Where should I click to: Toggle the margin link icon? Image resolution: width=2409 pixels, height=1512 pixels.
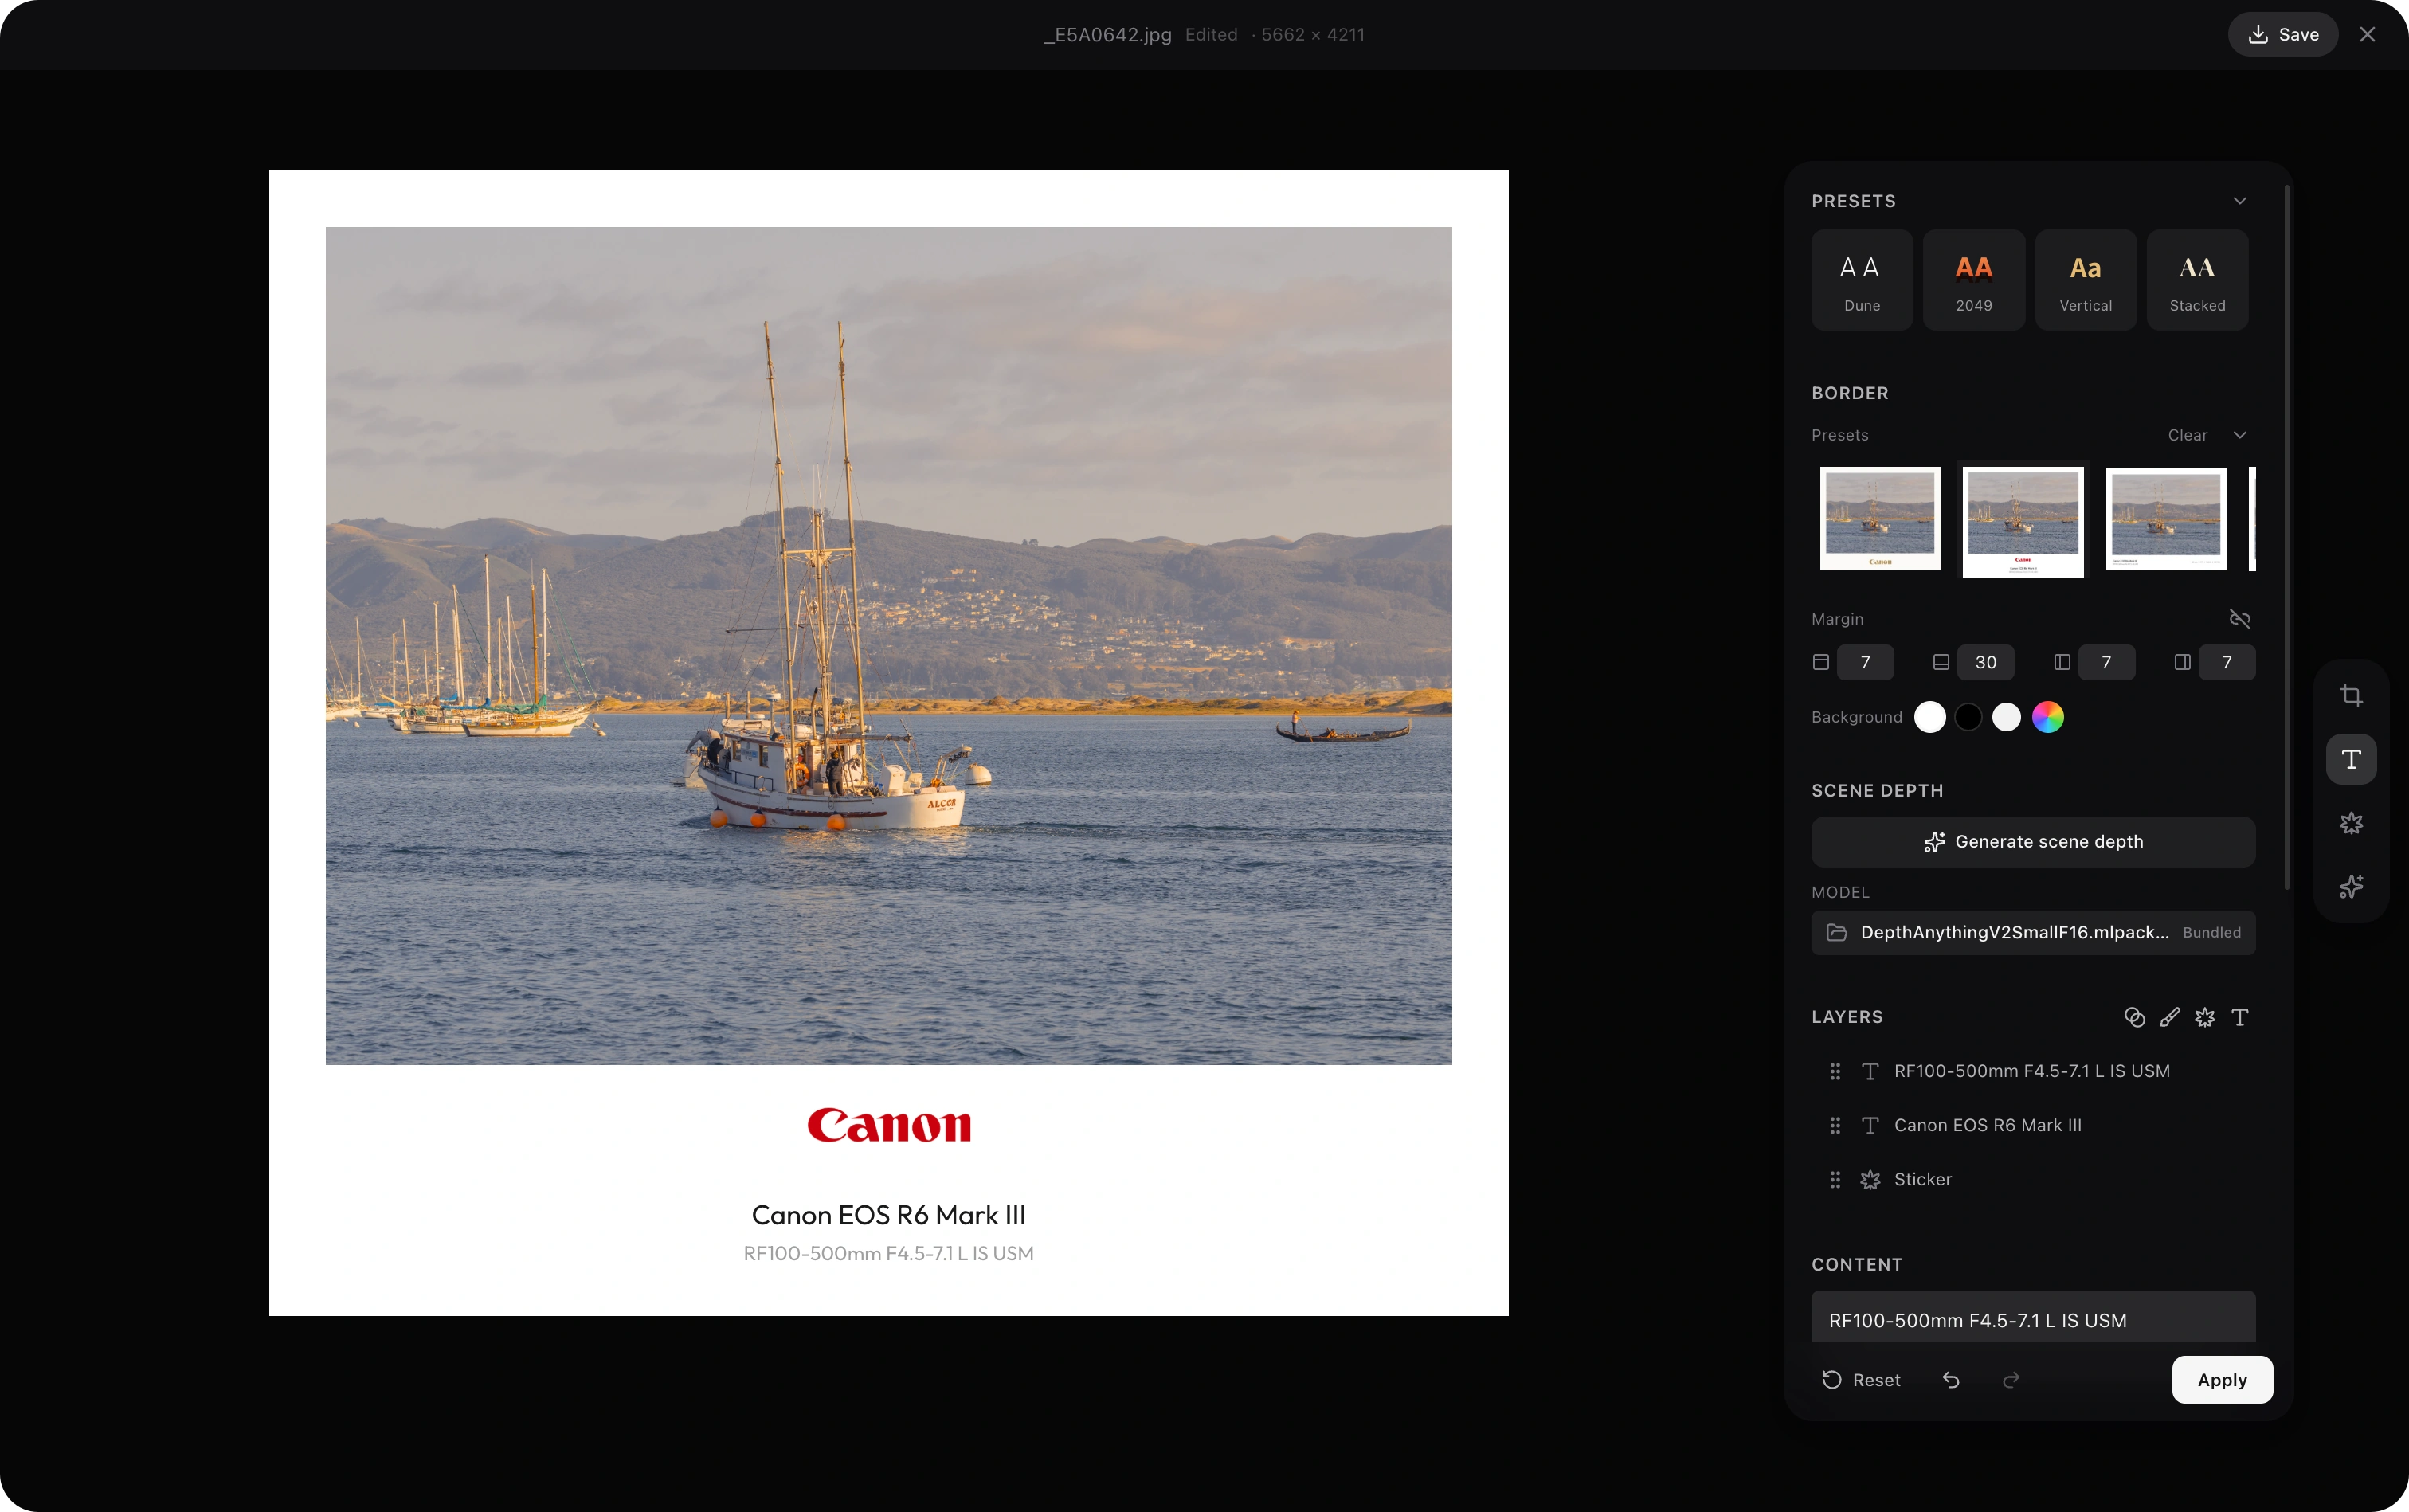click(2240, 619)
